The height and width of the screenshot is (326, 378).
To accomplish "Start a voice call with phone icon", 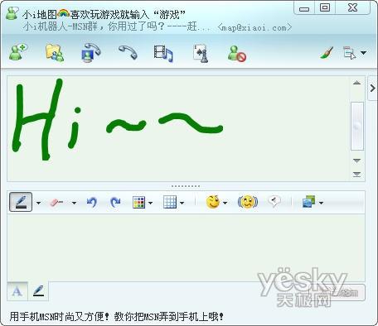I will [x=128, y=52].
